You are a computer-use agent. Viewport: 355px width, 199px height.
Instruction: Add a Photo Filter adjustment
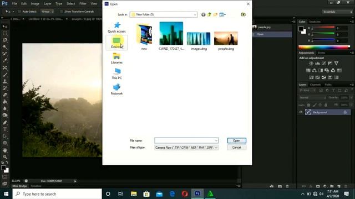pyautogui.click(x=327, y=70)
